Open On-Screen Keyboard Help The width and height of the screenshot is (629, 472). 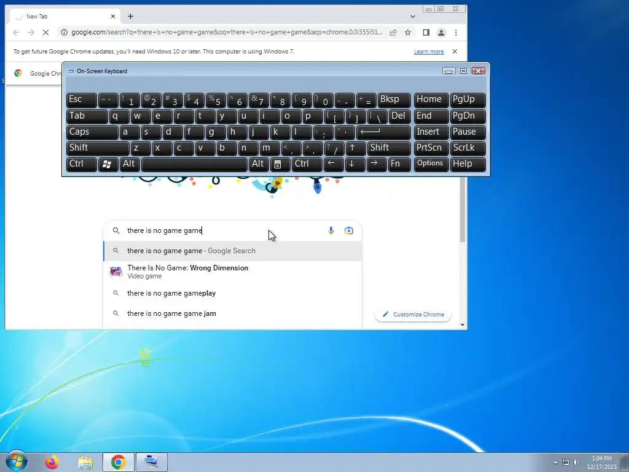pyautogui.click(x=467, y=164)
